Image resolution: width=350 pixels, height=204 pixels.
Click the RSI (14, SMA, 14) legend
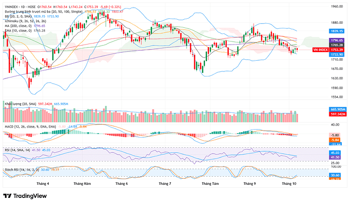point(17,150)
